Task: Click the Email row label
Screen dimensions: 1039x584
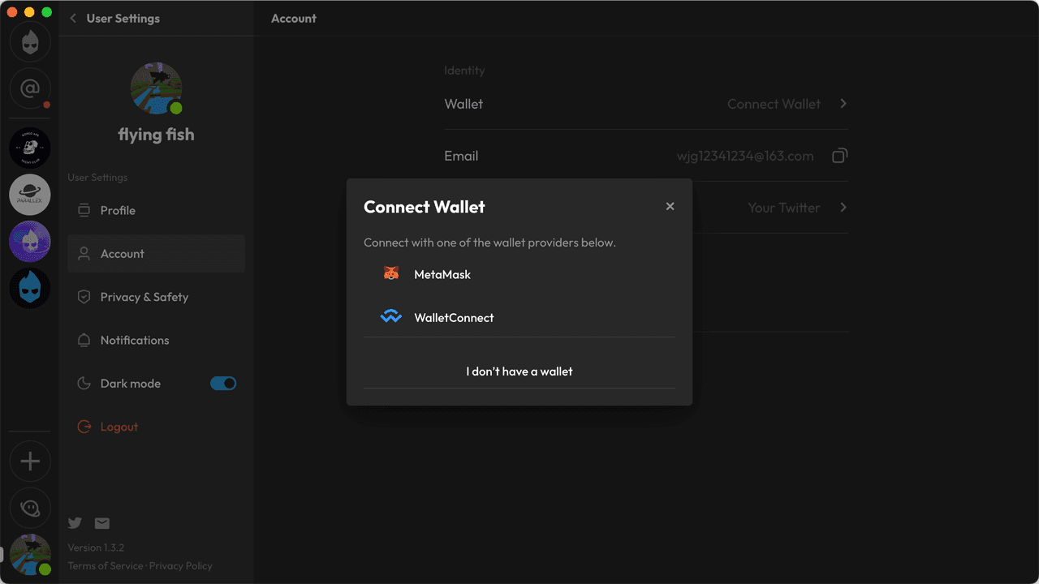Action: click(461, 156)
